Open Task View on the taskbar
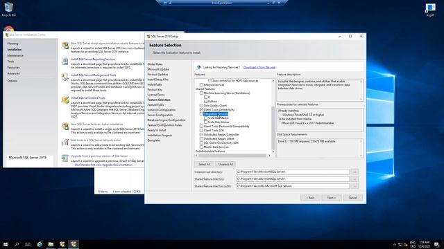 click(x=28, y=244)
